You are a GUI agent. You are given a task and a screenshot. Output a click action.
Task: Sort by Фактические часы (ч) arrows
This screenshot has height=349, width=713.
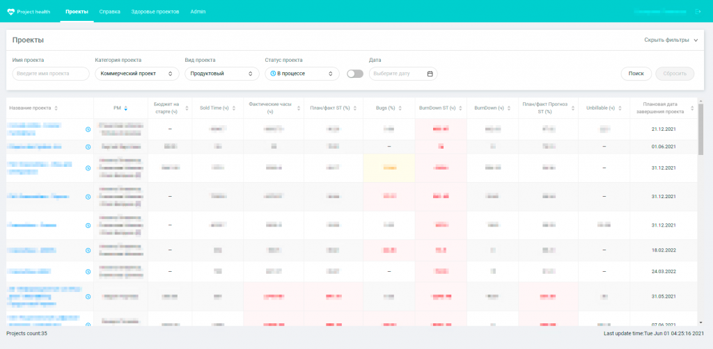tap(299, 108)
